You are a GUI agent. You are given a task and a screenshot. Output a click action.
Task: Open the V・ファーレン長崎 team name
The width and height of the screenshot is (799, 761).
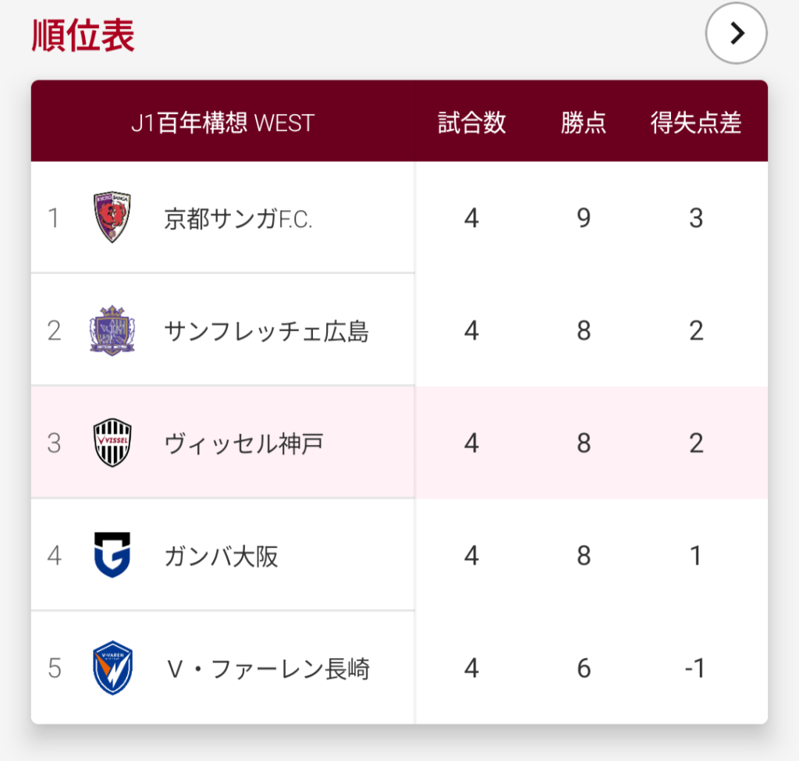[x=268, y=669]
